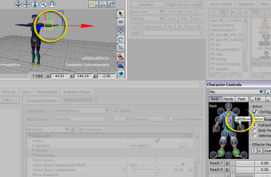Activate the Translate manipulator tool
This screenshot has width=271, height=177.
(x=120, y=31)
